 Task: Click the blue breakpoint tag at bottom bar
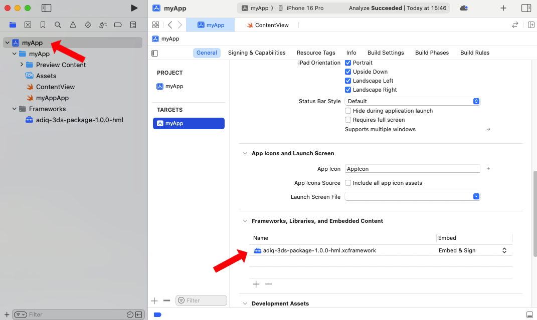point(157,314)
